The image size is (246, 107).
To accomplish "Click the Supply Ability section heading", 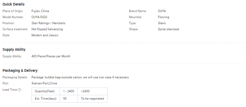I will [x=14, y=49].
